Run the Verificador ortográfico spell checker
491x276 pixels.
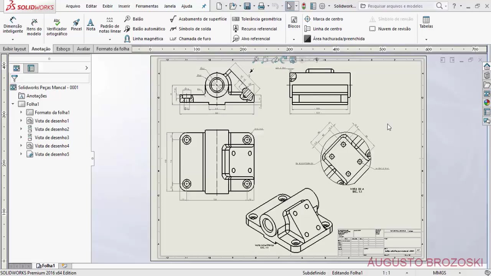point(57,27)
